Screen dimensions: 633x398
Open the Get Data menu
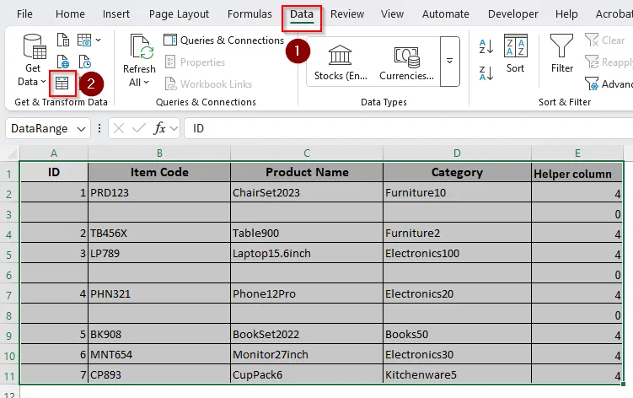(32, 61)
